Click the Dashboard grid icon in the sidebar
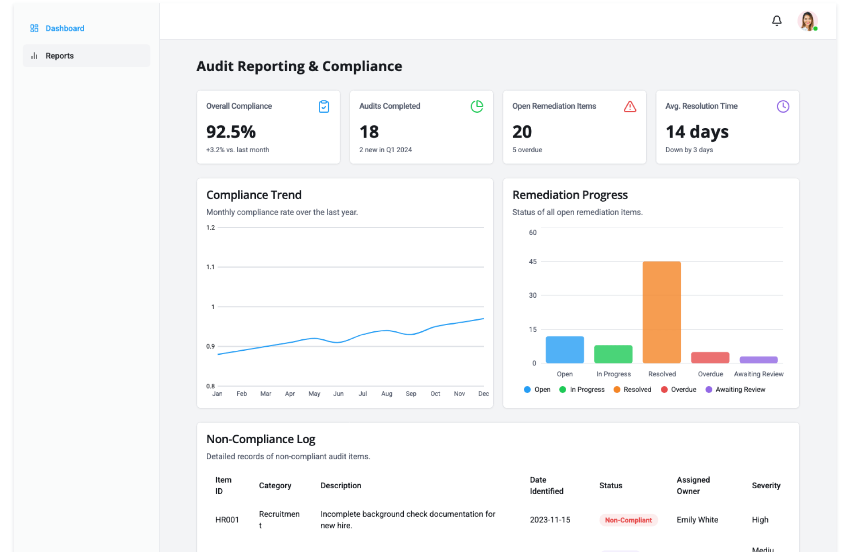 pos(34,28)
